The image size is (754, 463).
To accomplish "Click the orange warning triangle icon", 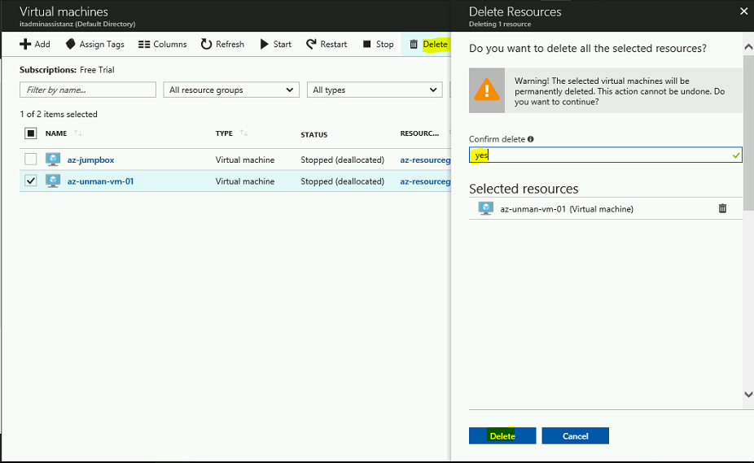I will pos(487,90).
